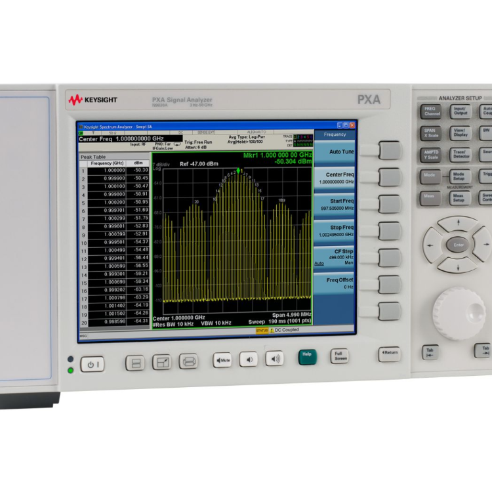Push the hardware softkey beside Freq Offset
Viewport: 492px width, 492px height.
coord(390,285)
